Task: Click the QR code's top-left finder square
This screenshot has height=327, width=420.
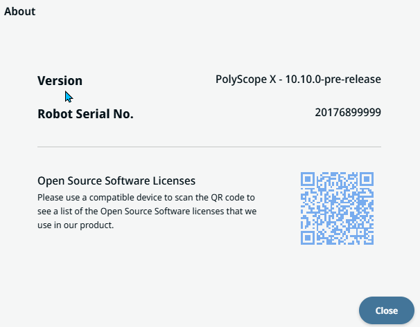Action: pos(309,180)
